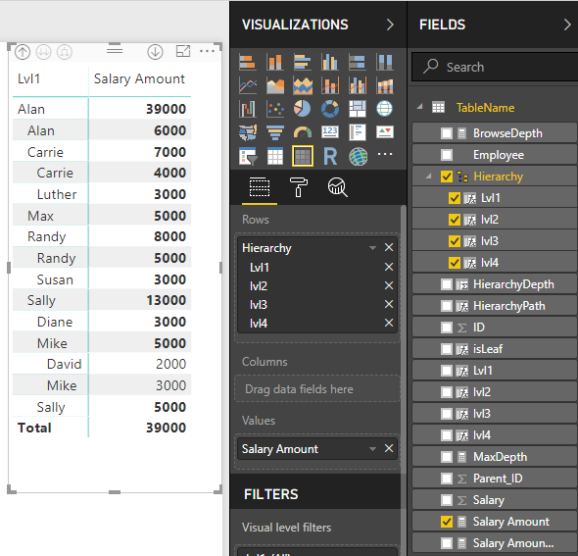Open the Hierarchy dropdown in Rows
This screenshot has height=556, width=578.
pyautogui.click(x=372, y=248)
